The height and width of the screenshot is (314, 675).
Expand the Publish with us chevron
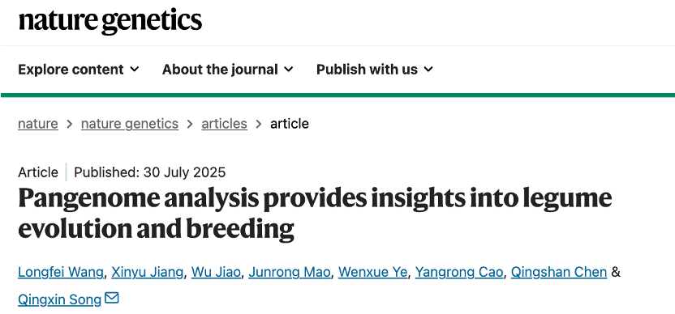(x=428, y=69)
